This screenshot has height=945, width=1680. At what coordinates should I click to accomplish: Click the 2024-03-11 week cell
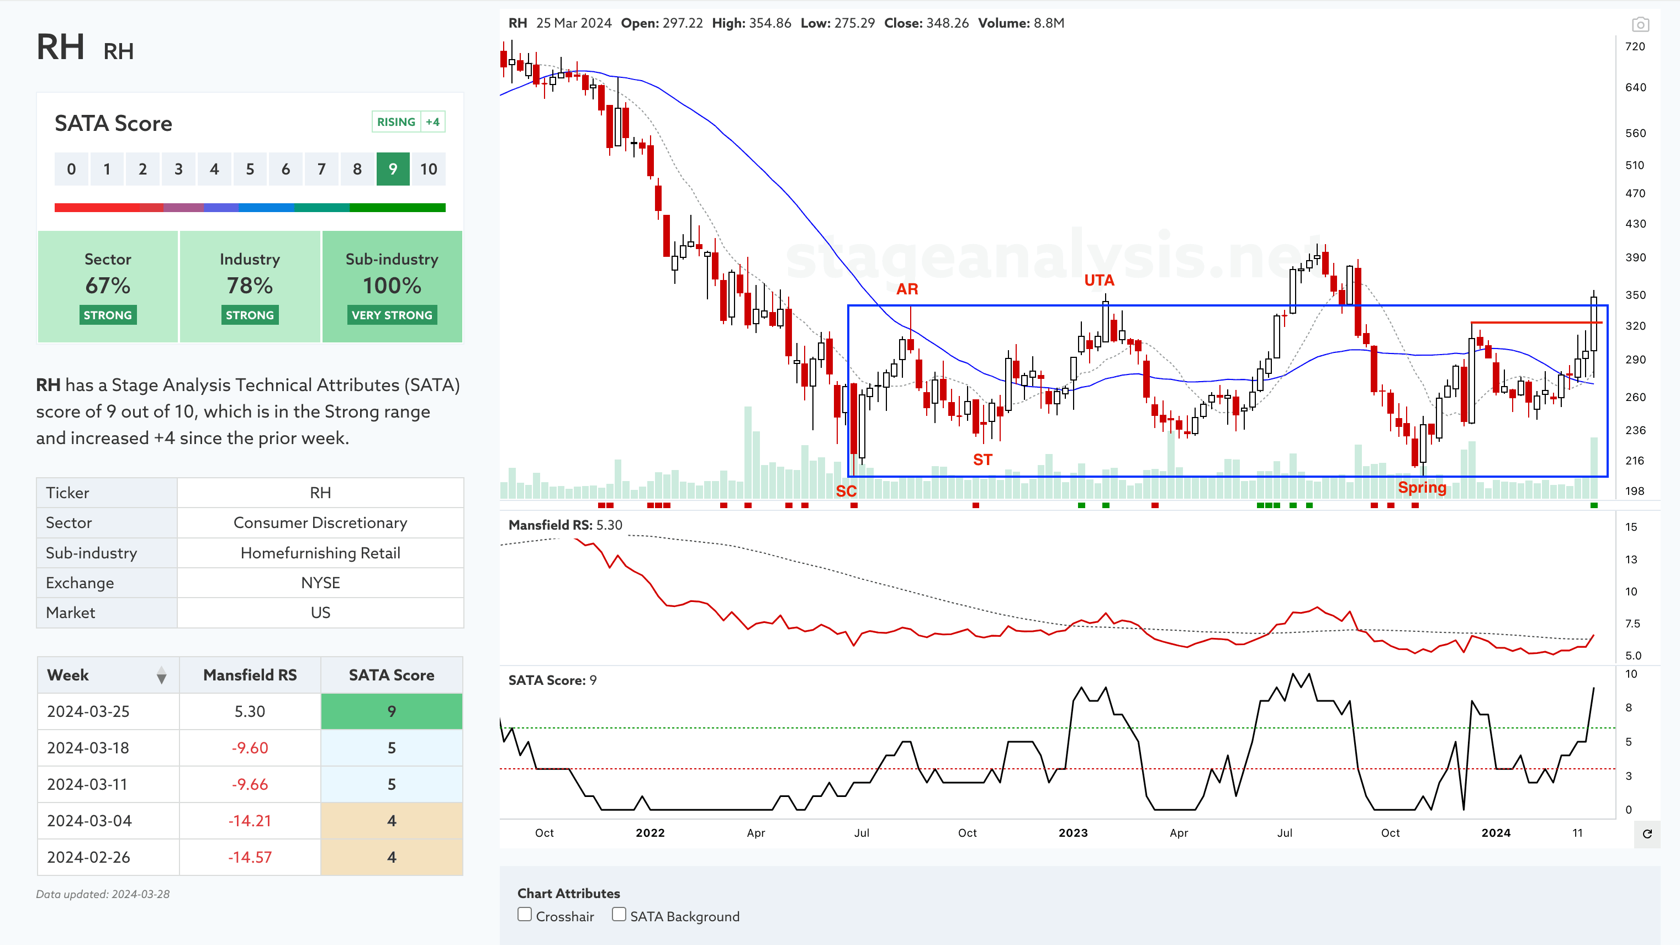(108, 785)
